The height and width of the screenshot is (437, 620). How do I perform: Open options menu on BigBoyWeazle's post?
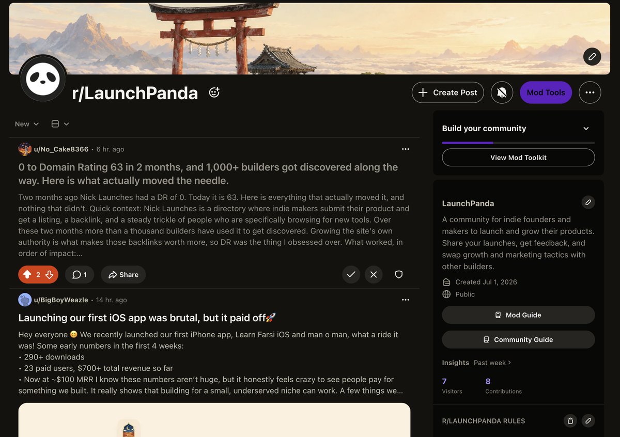pyautogui.click(x=406, y=300)
